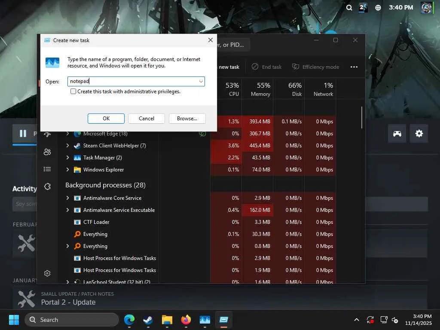Click the Microsoft Edge process icon

(77, 134)
